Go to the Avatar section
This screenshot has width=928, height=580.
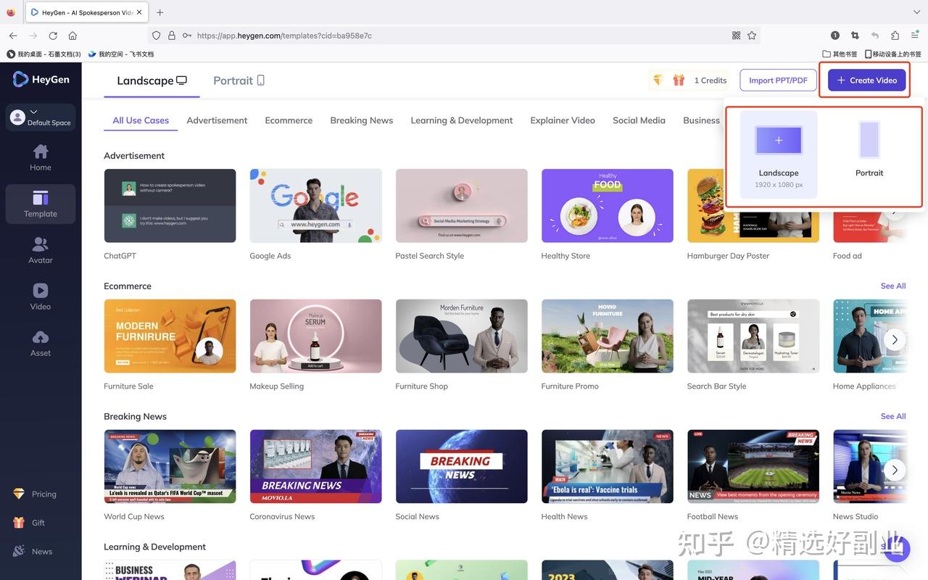click(x=41, y=250)
